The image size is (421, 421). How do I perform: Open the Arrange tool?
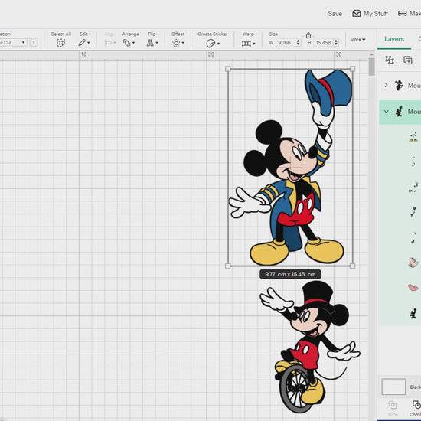coord(126,43)
